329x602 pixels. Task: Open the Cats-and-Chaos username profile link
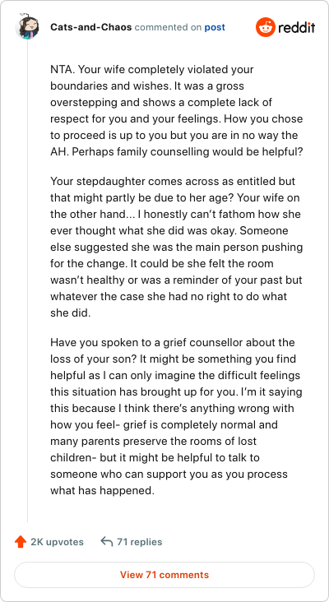91,28
